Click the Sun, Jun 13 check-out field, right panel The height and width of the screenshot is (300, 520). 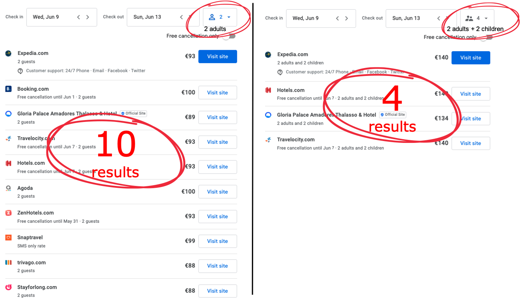(421, 18)
